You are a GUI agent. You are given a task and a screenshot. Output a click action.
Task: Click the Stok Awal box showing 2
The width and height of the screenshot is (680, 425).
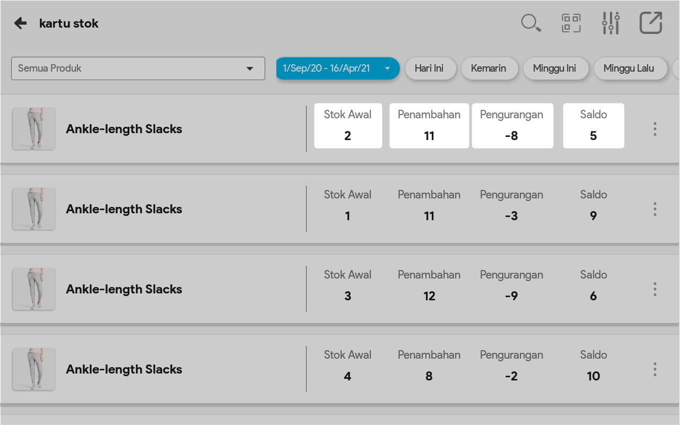(x=348, y=126)
